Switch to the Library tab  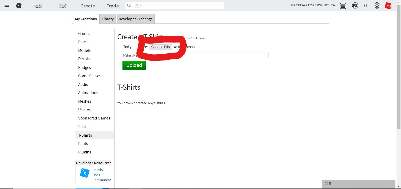pos(108,19)
